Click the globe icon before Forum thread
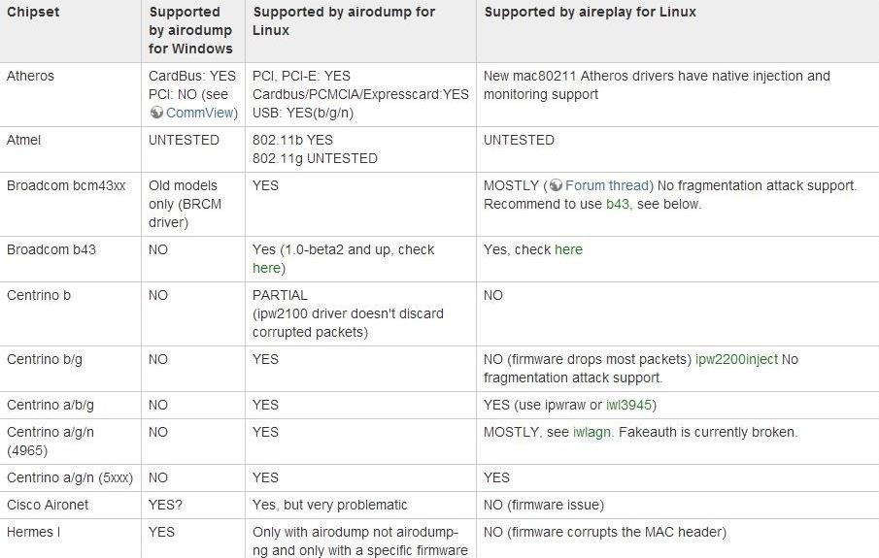Image resolution: width=879 pixels, height=558 pixels. click(555, 185)
